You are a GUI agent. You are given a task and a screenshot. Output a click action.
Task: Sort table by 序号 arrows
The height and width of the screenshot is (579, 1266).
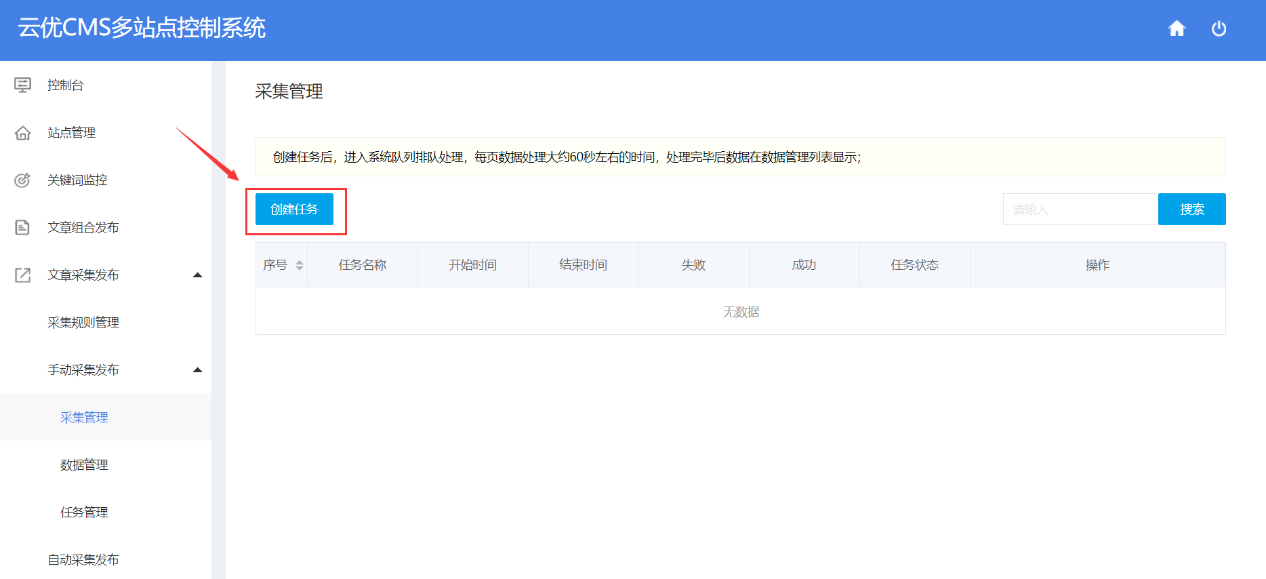299,265
